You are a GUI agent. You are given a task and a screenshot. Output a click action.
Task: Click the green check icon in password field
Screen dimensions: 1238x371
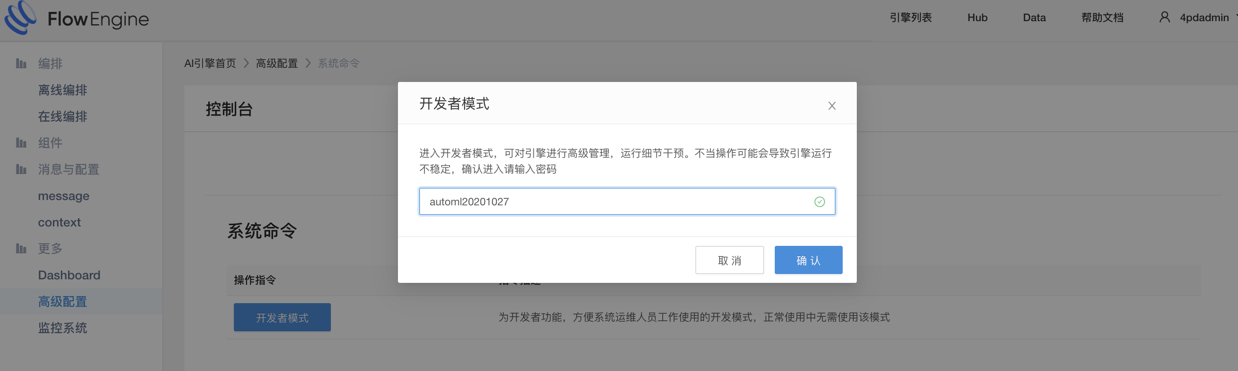(819, 201)
